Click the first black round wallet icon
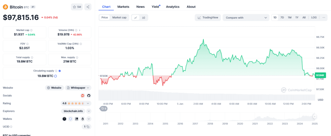The image size is (331, 136). (64, 119)
